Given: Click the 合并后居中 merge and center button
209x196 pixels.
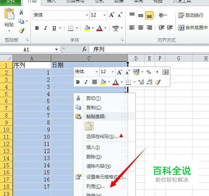Looking at the screenshot, I should (x=193, y=28).
